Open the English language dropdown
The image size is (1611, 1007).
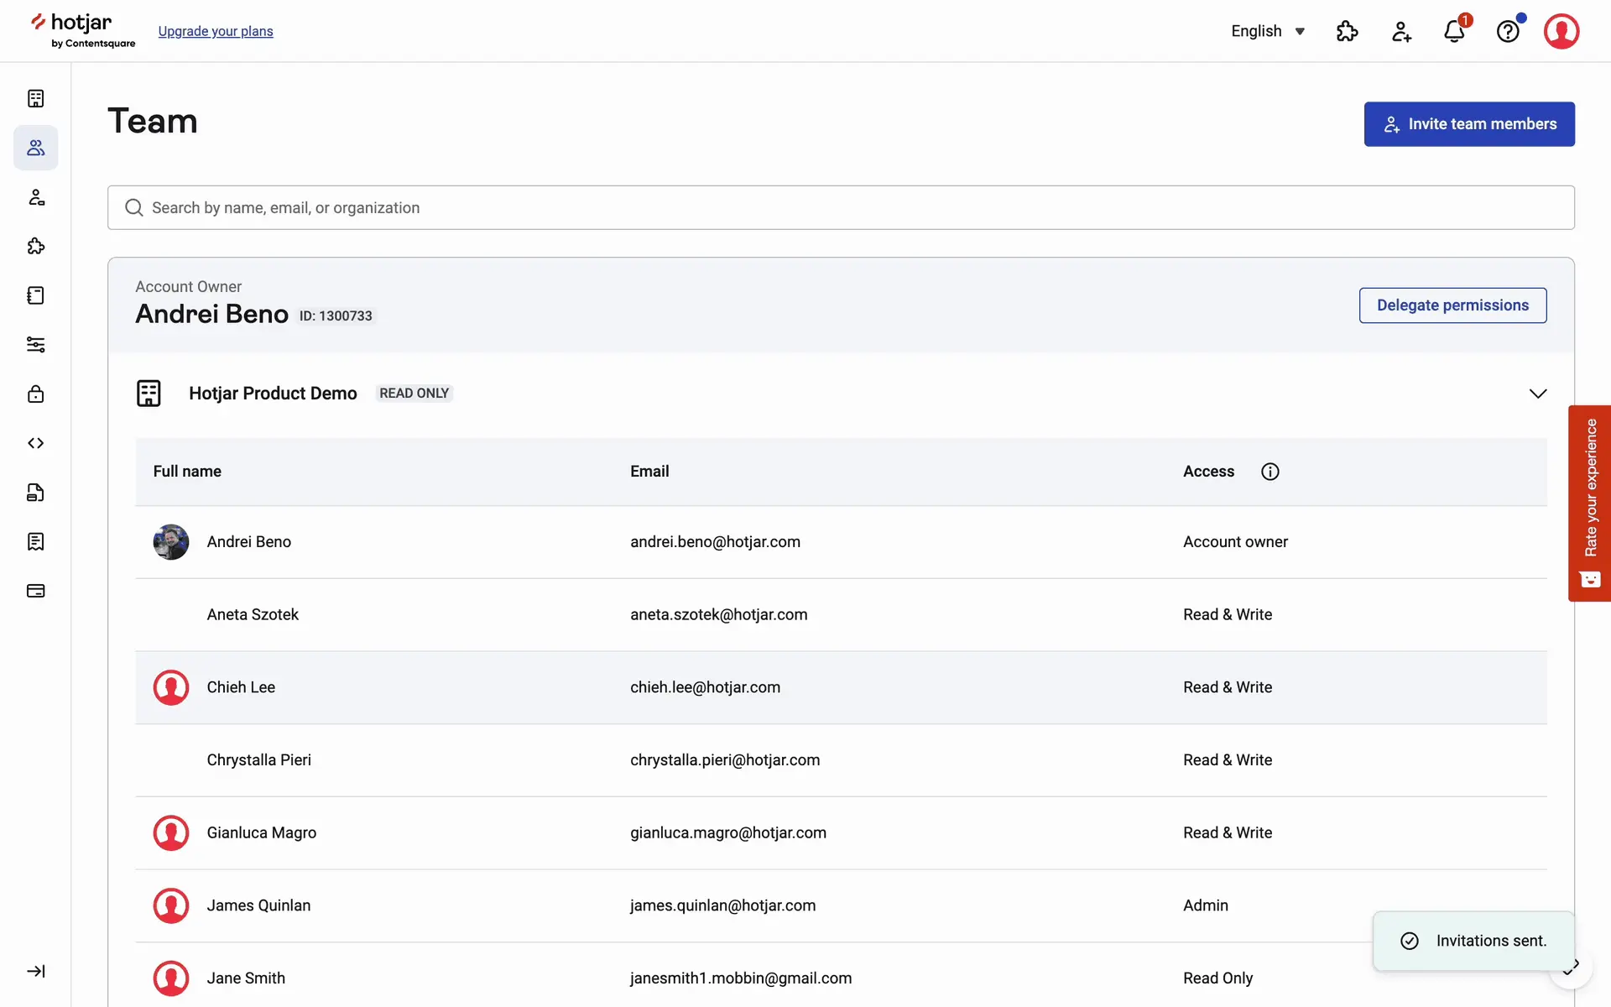click(x=1268, y=32)
